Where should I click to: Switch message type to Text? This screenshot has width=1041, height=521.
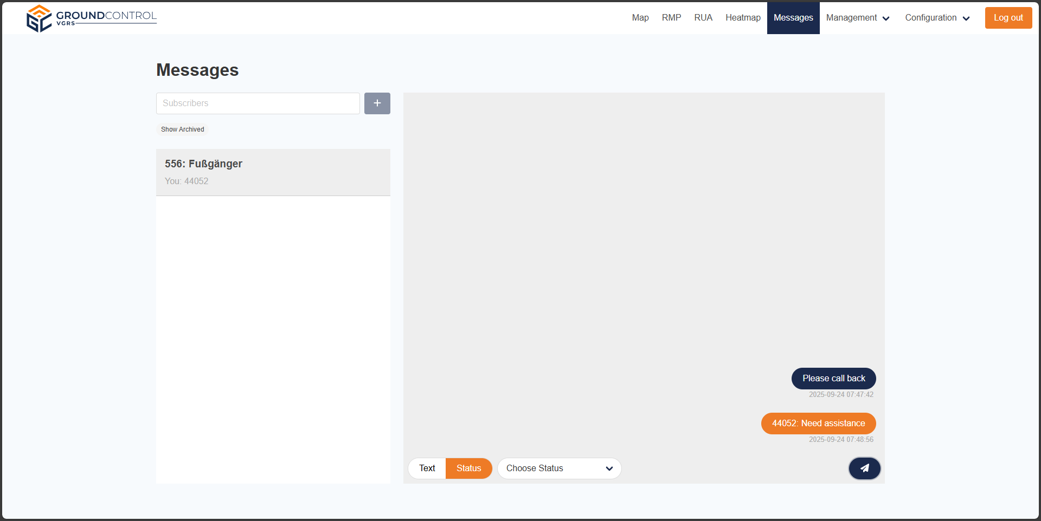(x=427, y=468)
